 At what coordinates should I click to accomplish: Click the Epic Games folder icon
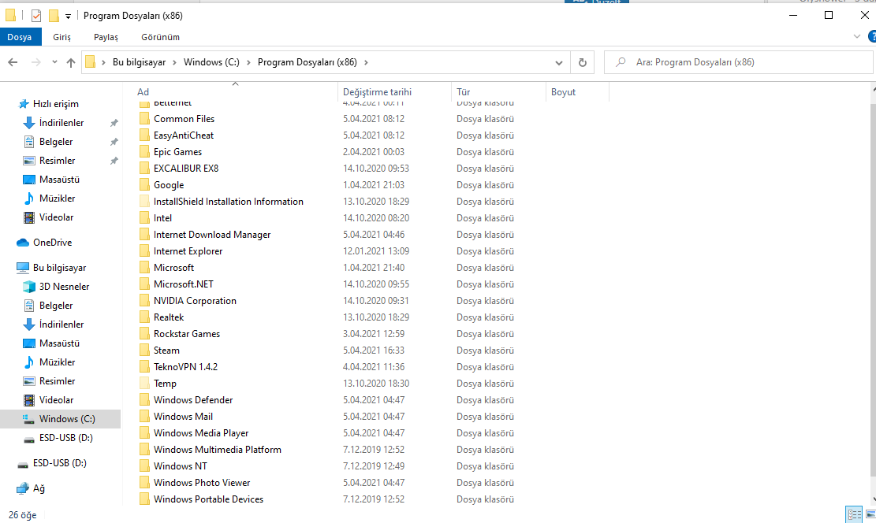[144, 152]
